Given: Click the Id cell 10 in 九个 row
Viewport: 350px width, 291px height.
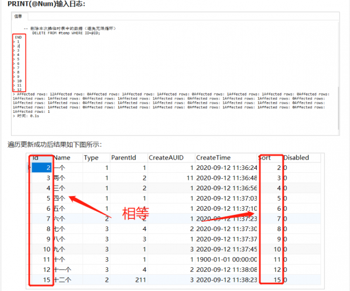Looking at the screenshot, I should [41, 249].
